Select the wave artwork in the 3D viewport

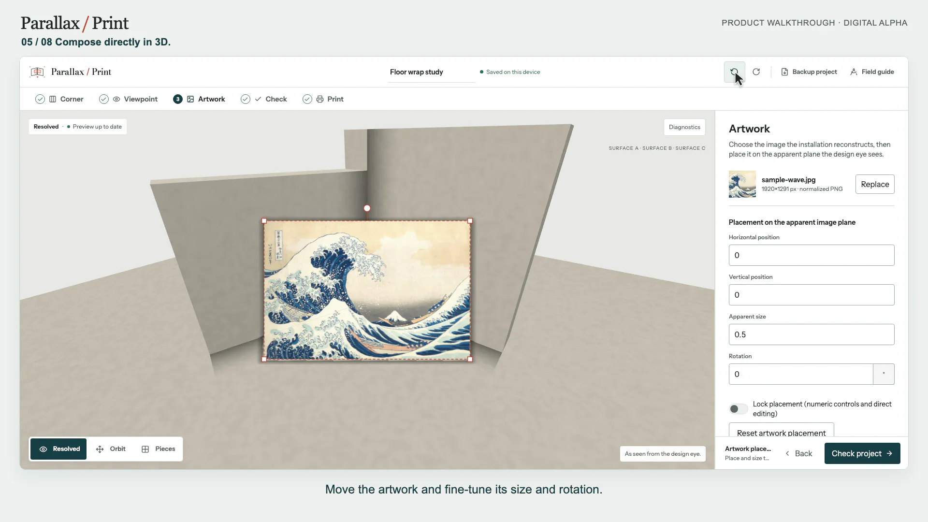tap(367, 290)
